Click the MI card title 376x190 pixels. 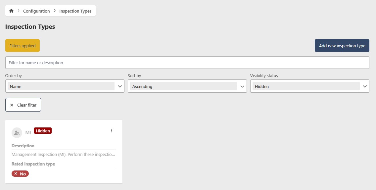coord(28,132)
